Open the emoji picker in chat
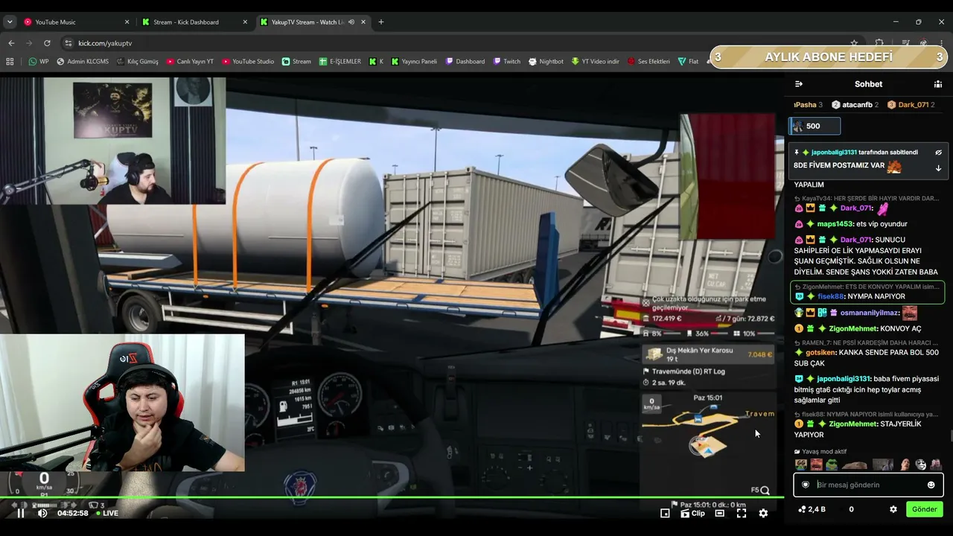The width and height of the screenshot is (953, 536). pos(931,485)
